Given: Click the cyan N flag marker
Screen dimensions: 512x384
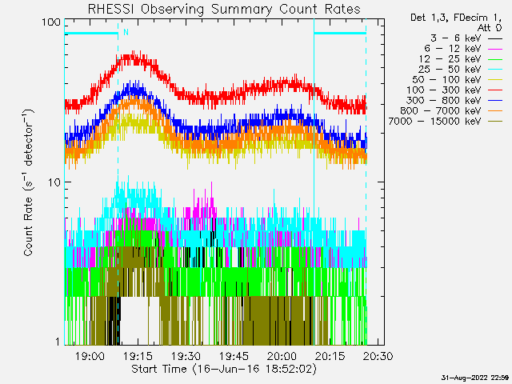Looking at the screenshot, I should (x=126, y=32).
